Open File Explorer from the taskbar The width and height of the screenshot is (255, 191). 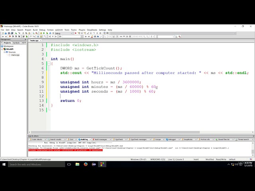(x=77, y=164)
